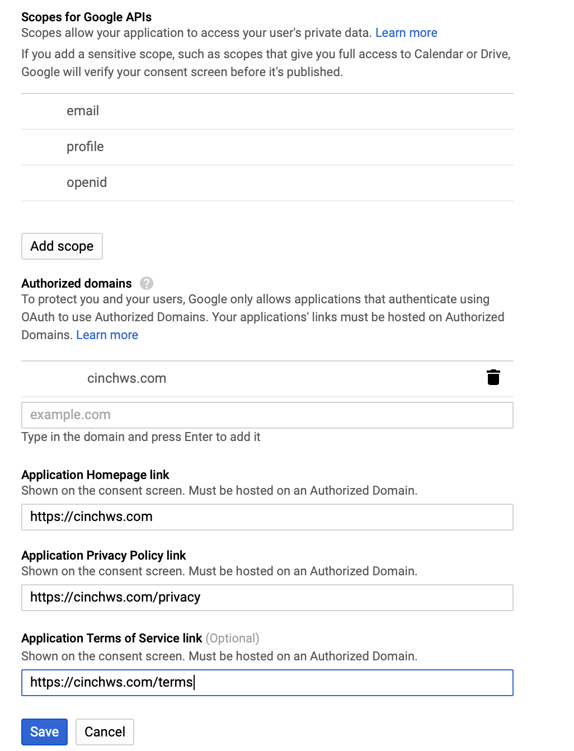Cancel the consent screen changes
Viewport: 574px width, 751px height.
pyautogui.click(x=105, y=731)
